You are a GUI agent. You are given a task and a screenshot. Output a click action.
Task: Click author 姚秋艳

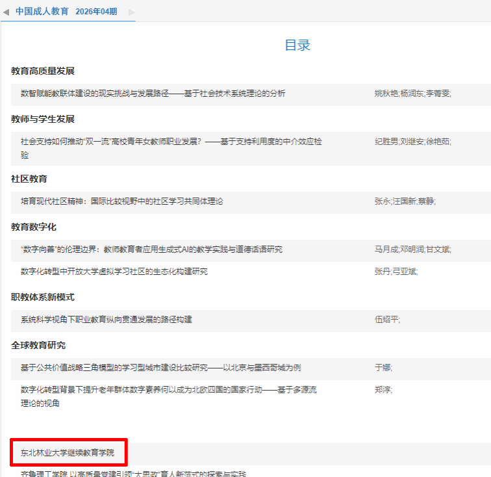coord(386,94)
